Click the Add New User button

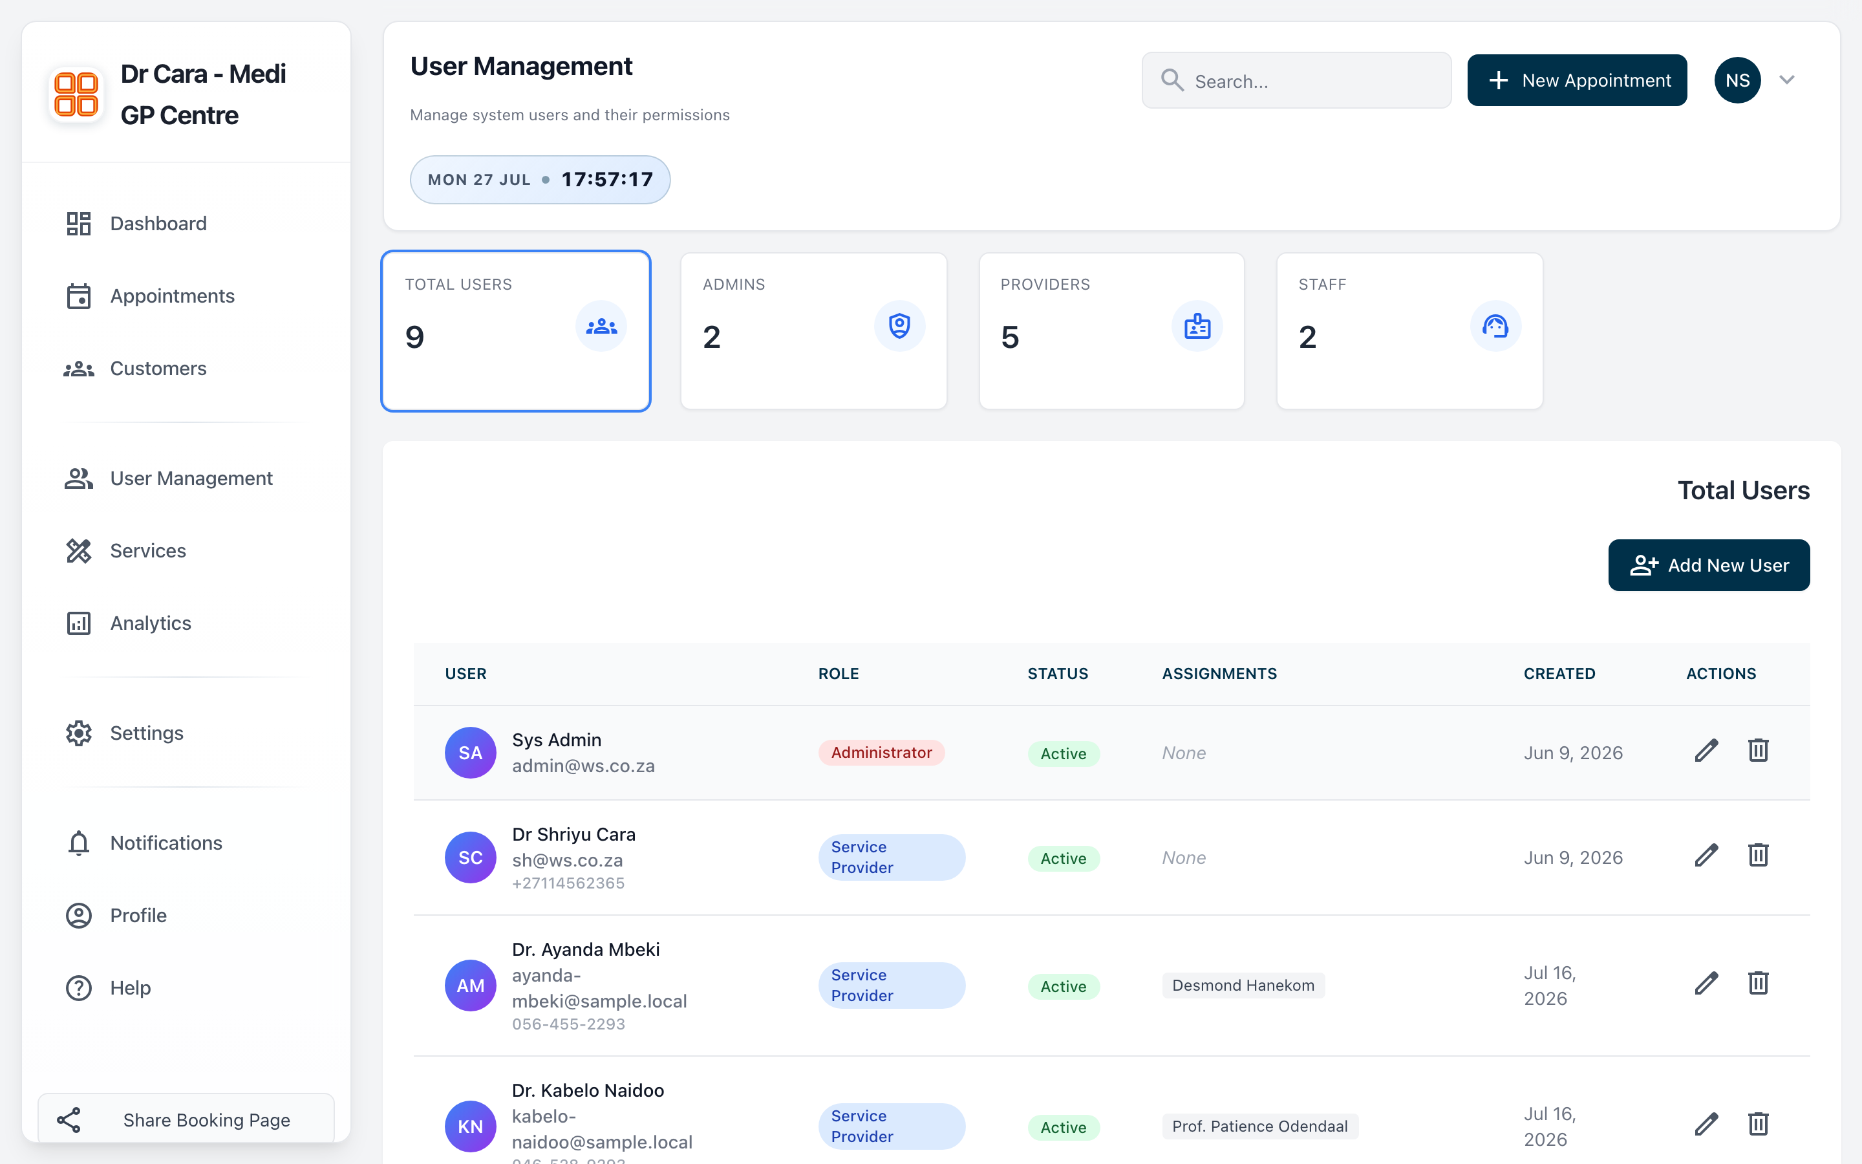pos(1708,565)
